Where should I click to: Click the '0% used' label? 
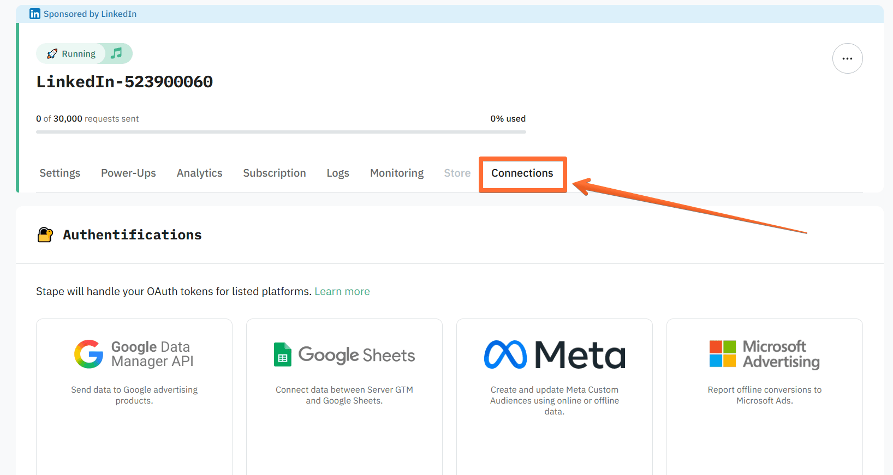(508, 118)
